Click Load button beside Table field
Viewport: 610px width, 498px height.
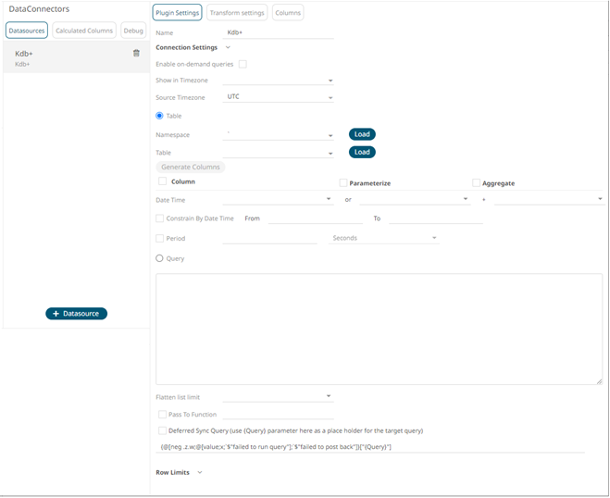tap(362, 152)
